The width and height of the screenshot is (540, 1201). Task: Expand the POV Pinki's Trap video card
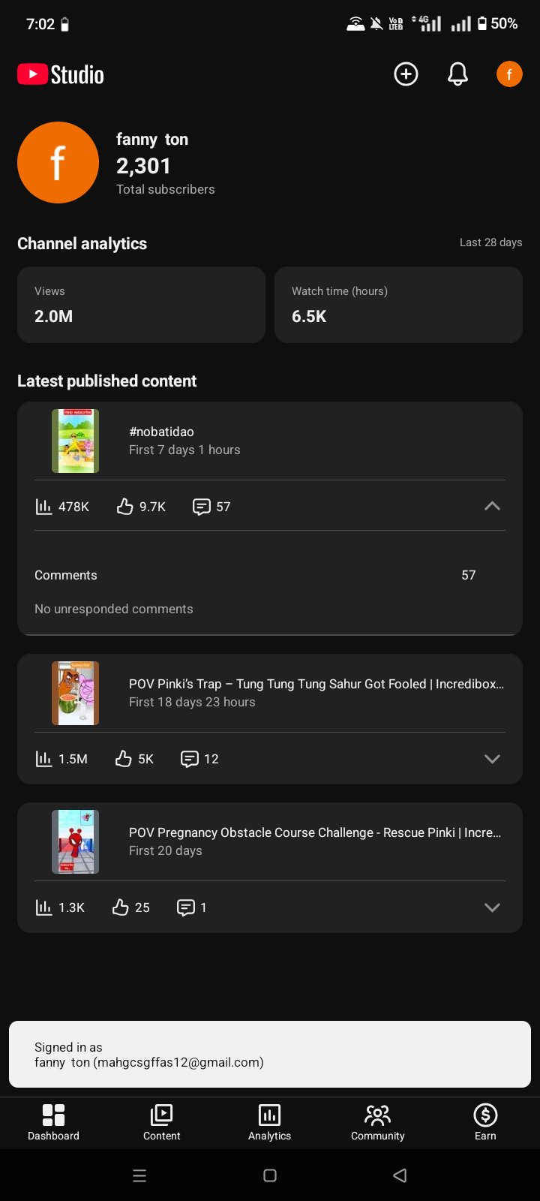click(492, 759)
